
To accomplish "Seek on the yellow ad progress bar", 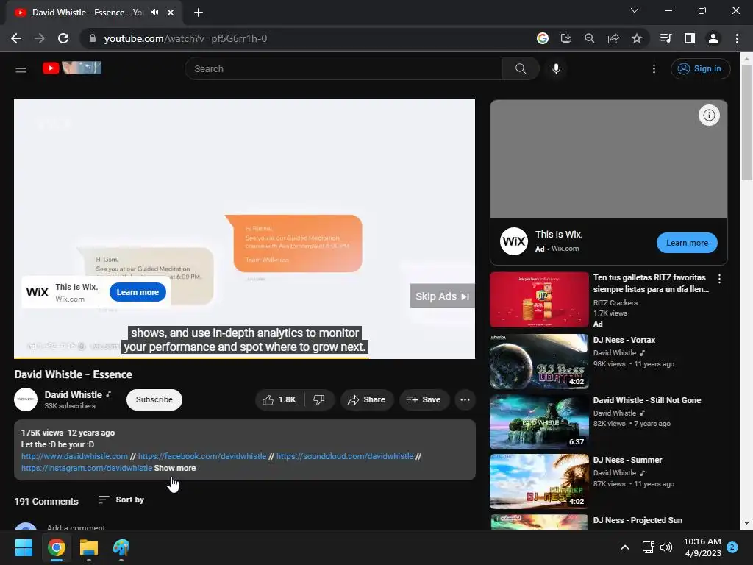I will click(x=244, y=358).
